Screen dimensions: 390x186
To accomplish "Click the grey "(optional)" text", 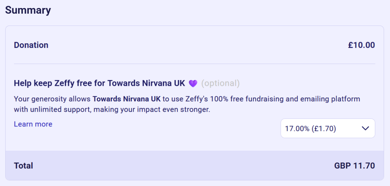I will 221,83.
